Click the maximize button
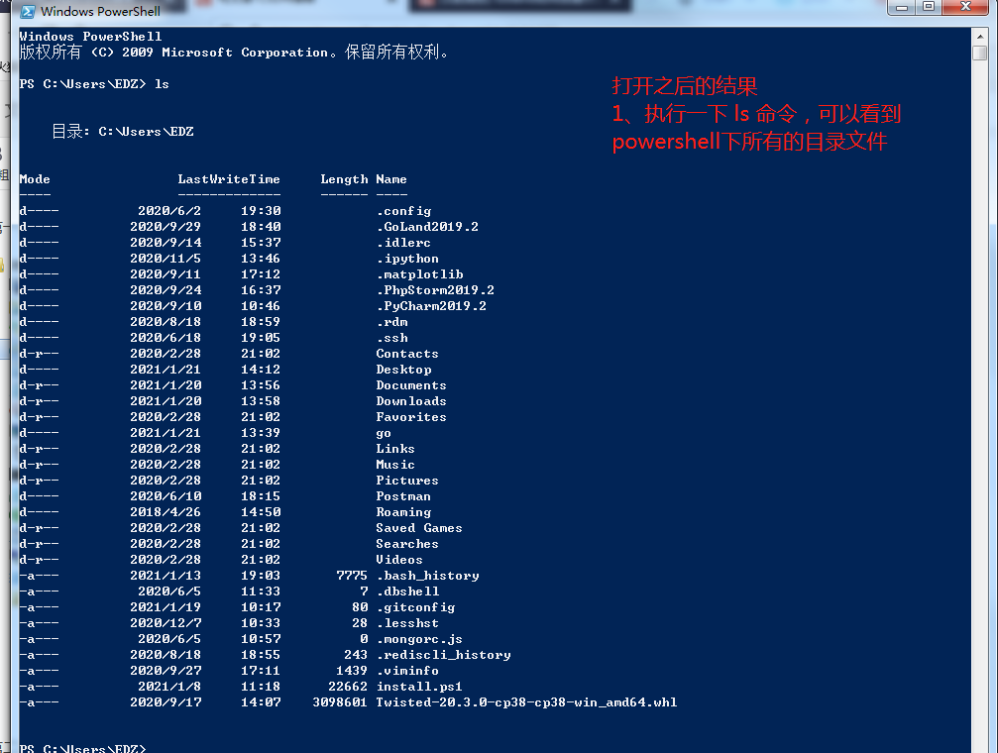 coord(929,9)
